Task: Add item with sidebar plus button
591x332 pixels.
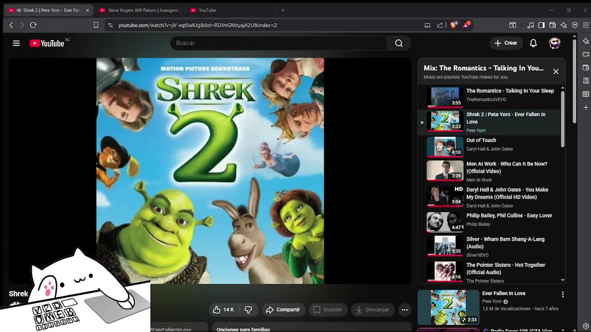Action: pyautogui.click(x=585, y=107)
